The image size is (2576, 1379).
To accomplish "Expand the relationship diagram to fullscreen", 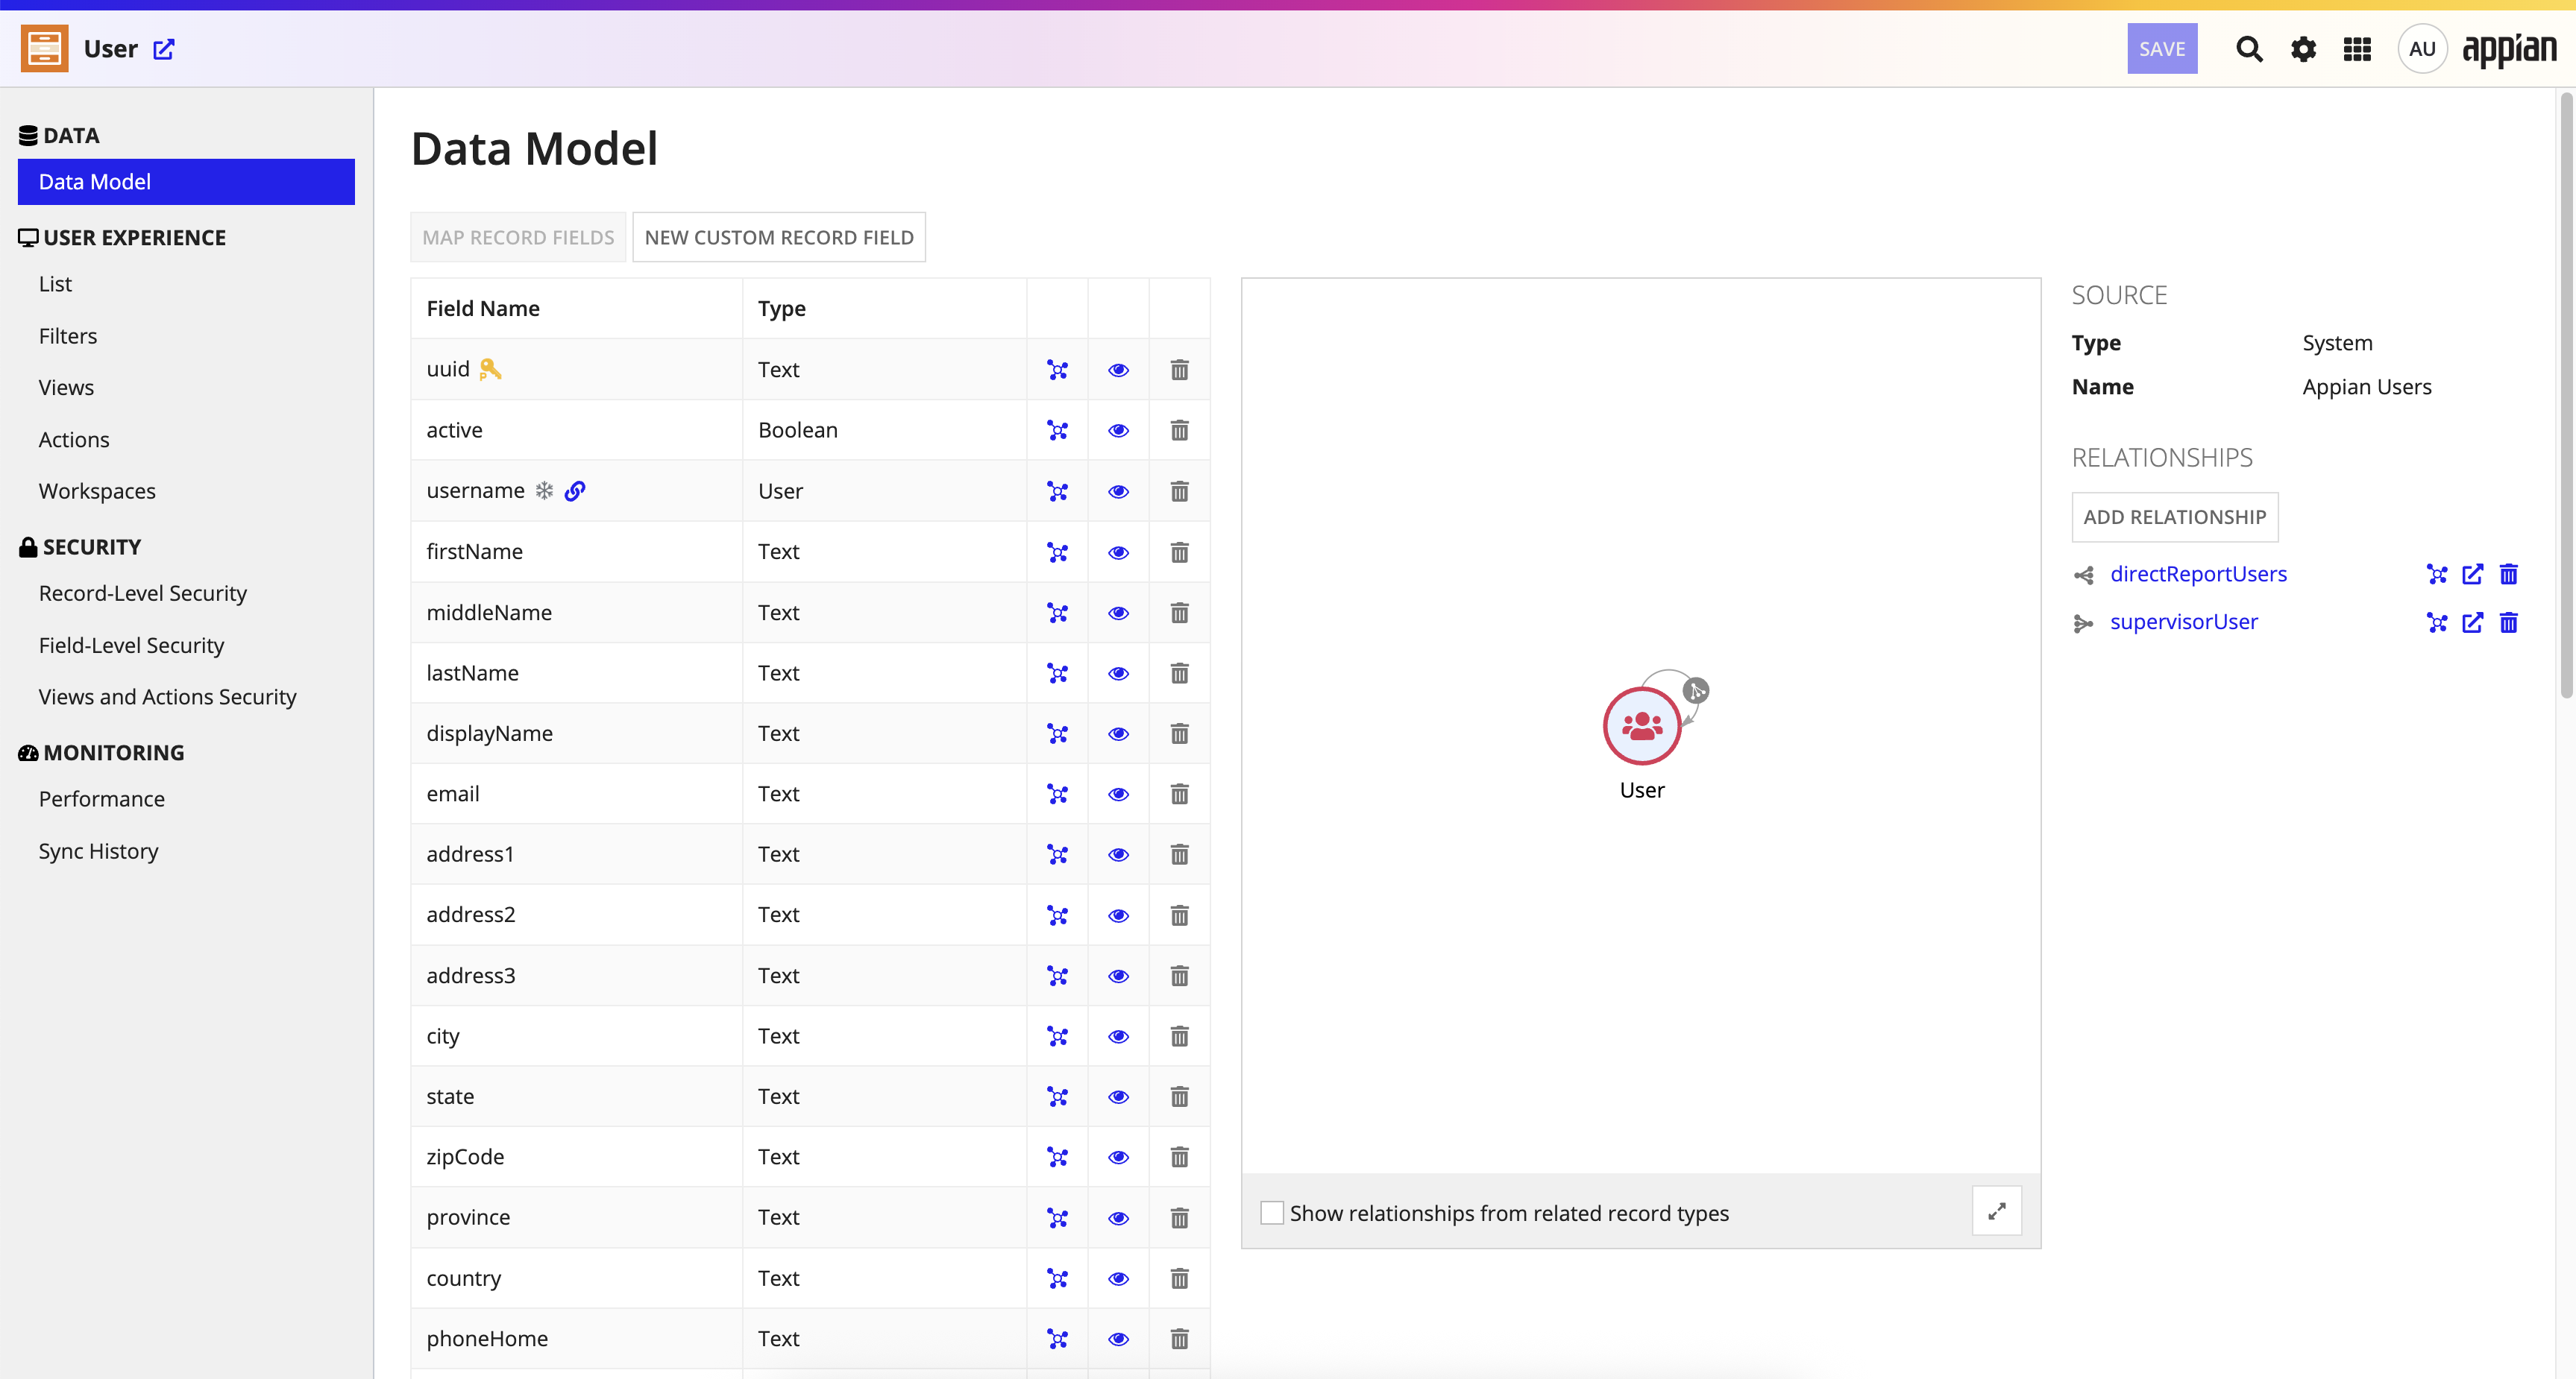I will [x=1996, y=1211].
